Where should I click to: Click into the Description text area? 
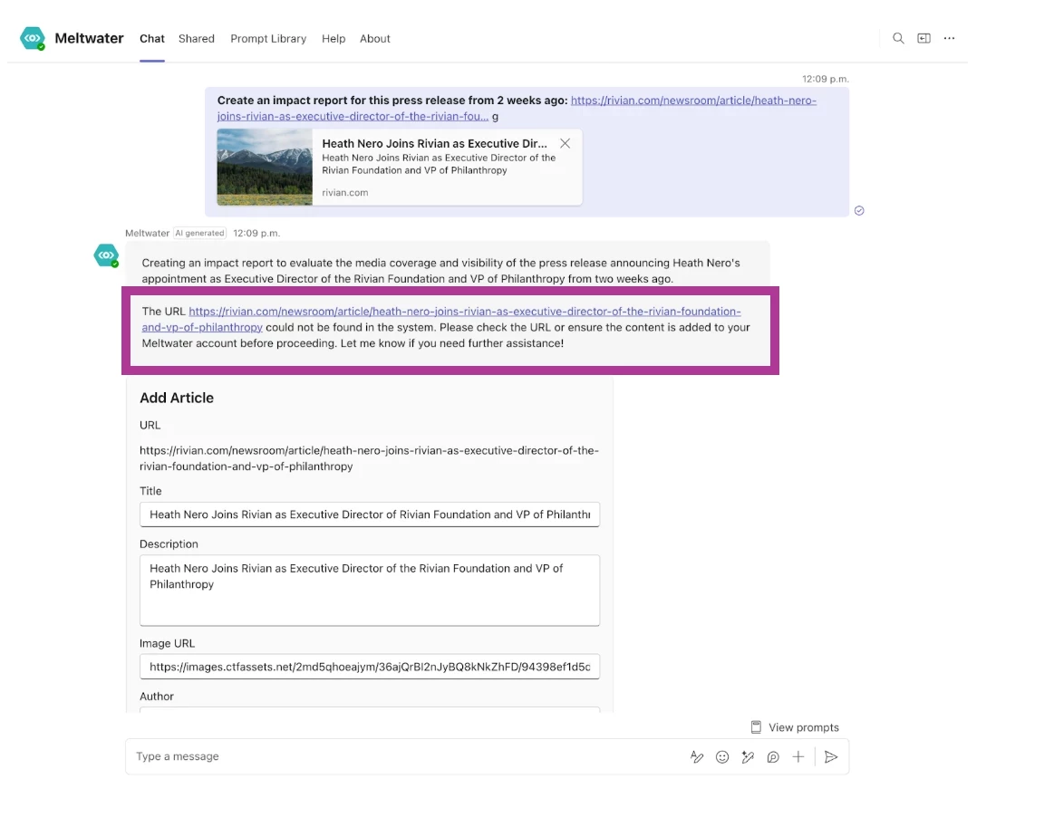[x=370, y=591]
